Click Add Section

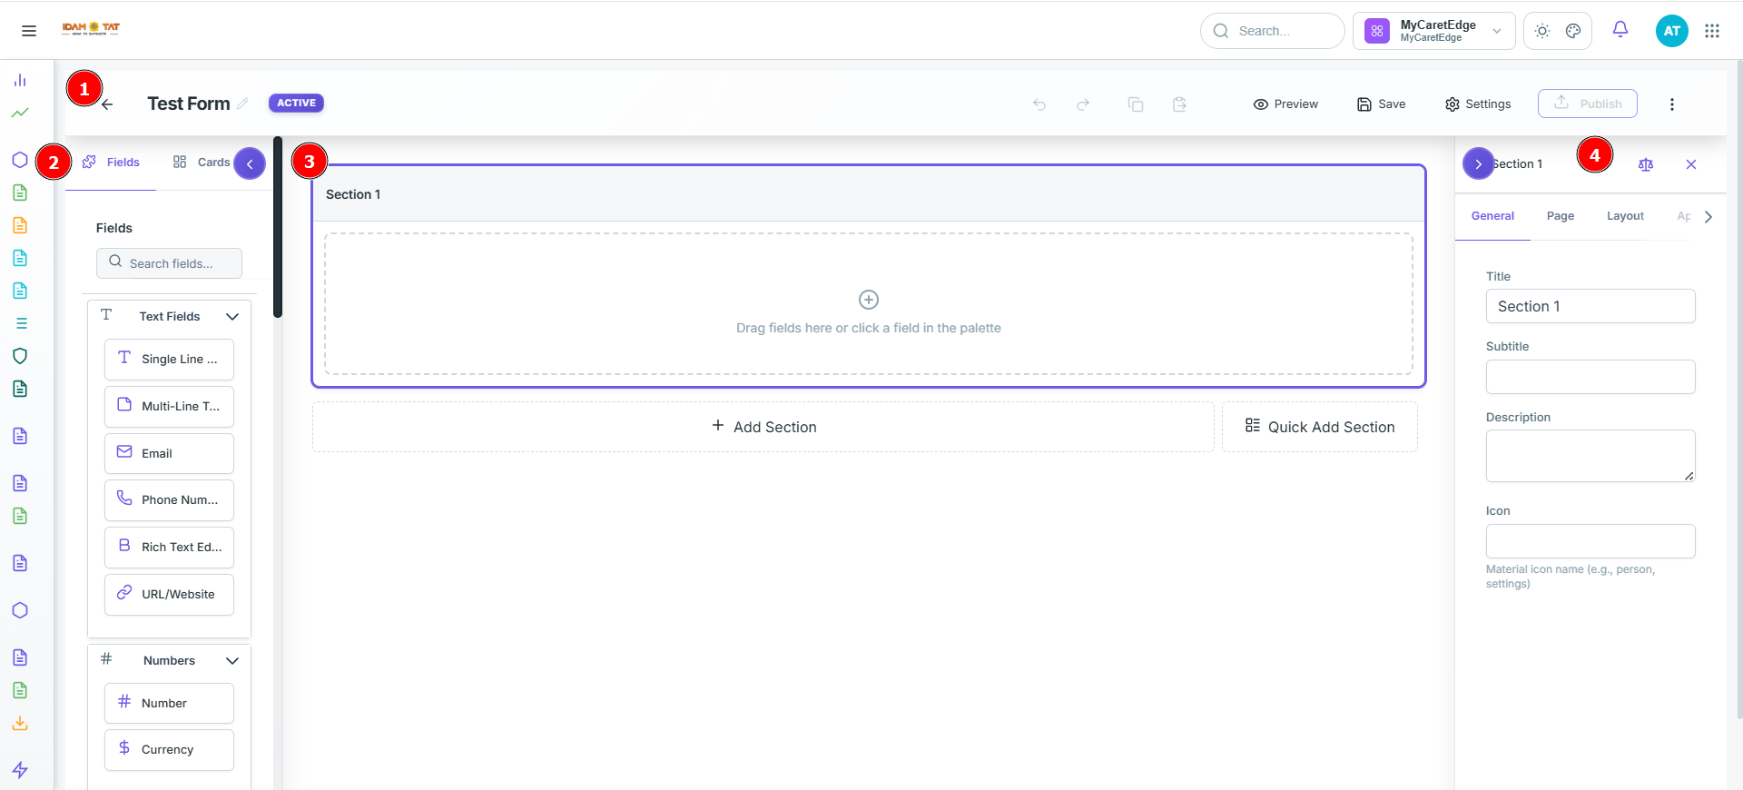click(x=763, y=427)
